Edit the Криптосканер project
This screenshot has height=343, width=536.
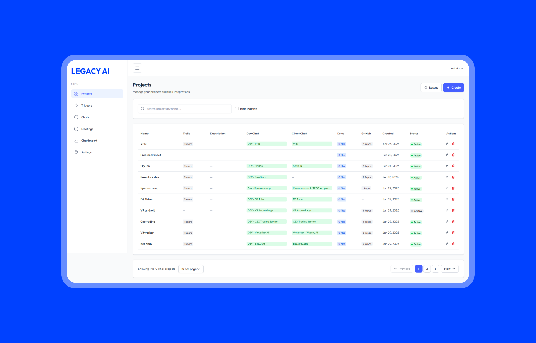[x=447, y=188]
